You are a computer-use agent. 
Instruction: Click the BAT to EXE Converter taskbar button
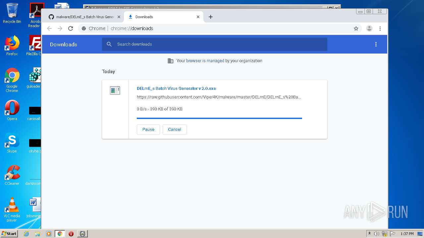point(82,234)
